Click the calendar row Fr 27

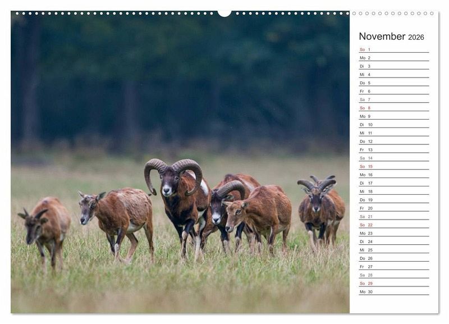(x=394, y=267)
